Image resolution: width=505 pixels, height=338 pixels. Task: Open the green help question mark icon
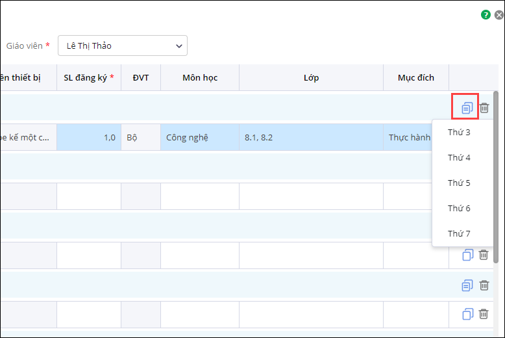486,15
